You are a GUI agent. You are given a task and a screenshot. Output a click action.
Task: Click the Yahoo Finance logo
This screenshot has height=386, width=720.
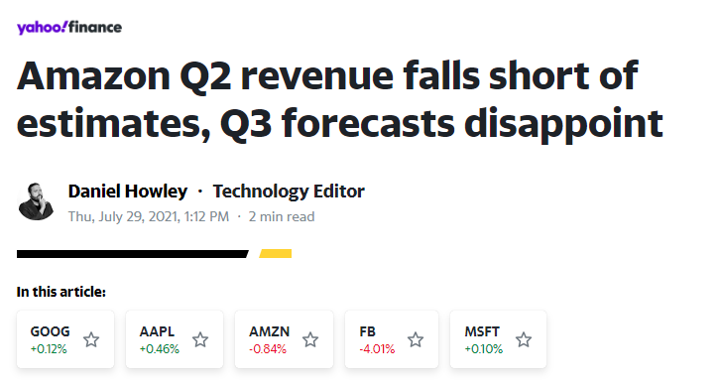tap(69, 28)
